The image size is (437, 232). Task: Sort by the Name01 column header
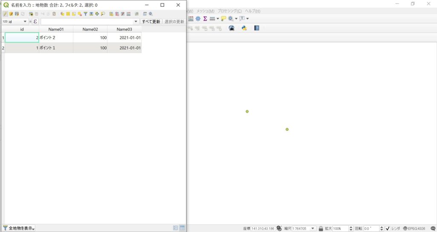pos(56,29)
